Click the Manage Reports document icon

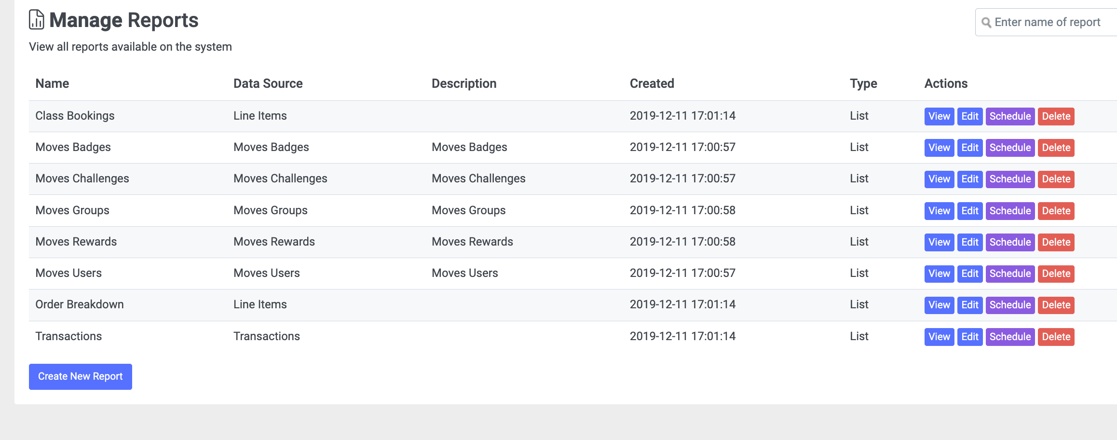click(37, 20)
